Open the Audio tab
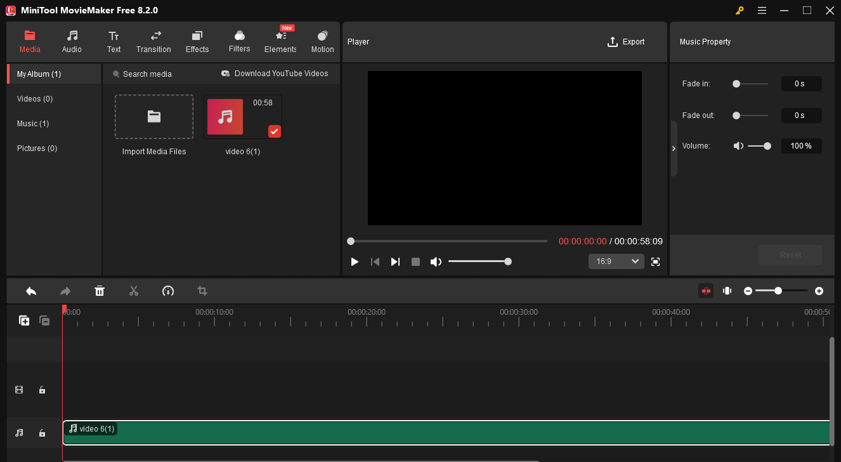The image size is (841, 462). pos(72,42)
